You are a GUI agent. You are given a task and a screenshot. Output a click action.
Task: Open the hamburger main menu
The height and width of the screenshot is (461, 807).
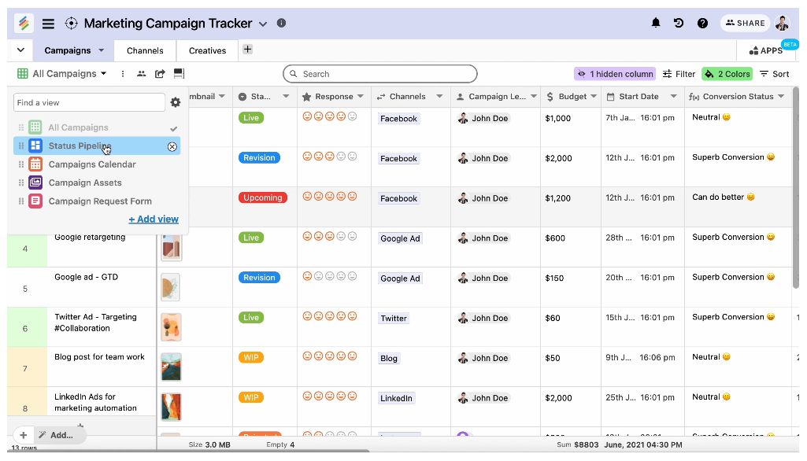pyautogui.click(x=48, y=23)
